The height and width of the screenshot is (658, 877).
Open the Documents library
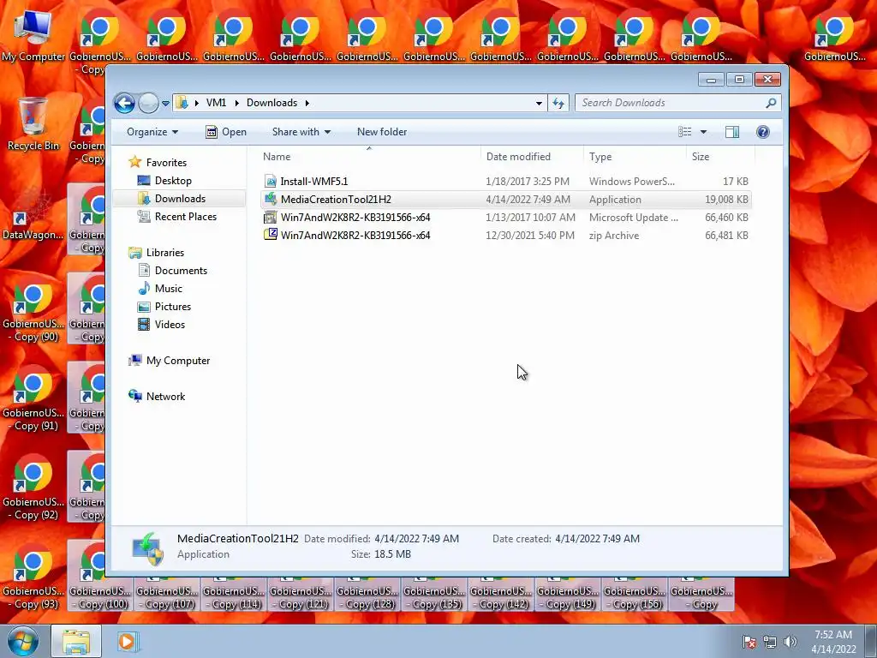(x=181, y=271)
